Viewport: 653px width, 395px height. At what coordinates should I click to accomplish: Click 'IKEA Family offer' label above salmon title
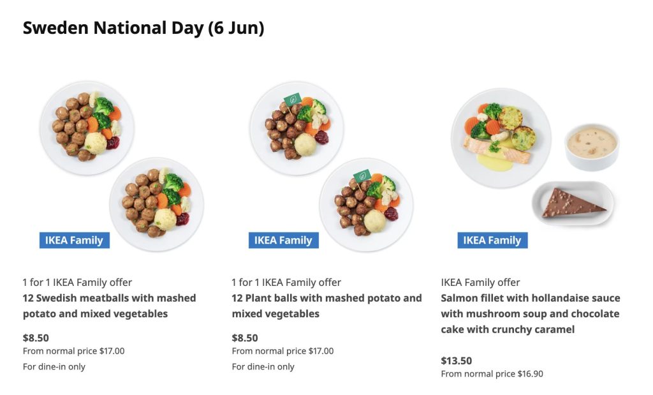pos(480,282)
